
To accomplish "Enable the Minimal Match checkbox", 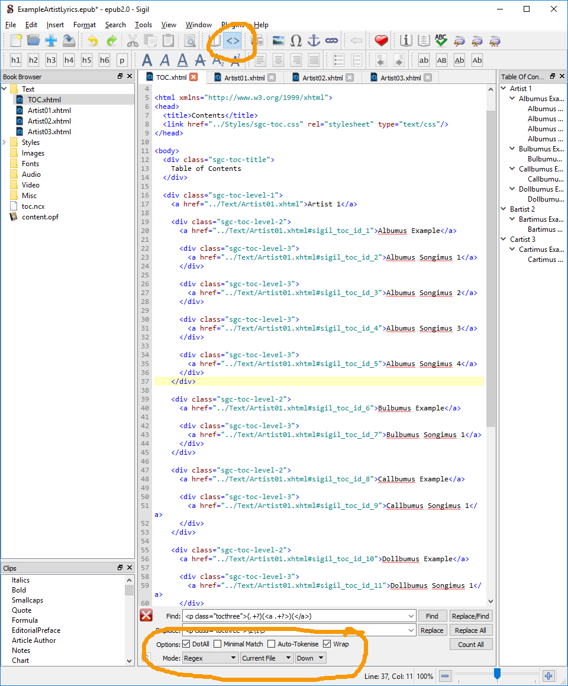I will pos(218,644).
